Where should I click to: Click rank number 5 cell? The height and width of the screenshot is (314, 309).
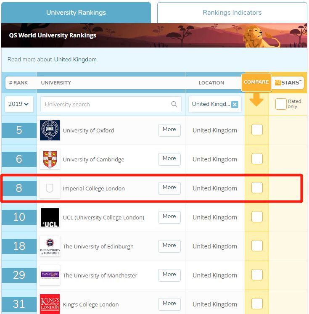click(x=19, y=130)
